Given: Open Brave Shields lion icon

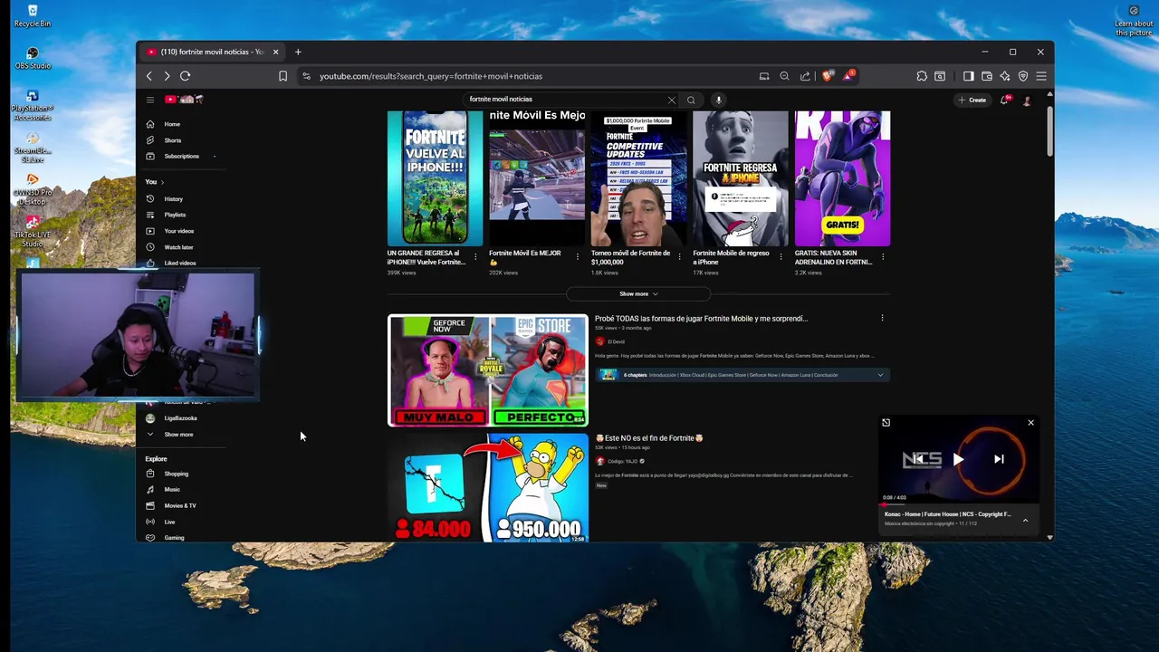Looking at the screenshot, I should click(827, 76).
